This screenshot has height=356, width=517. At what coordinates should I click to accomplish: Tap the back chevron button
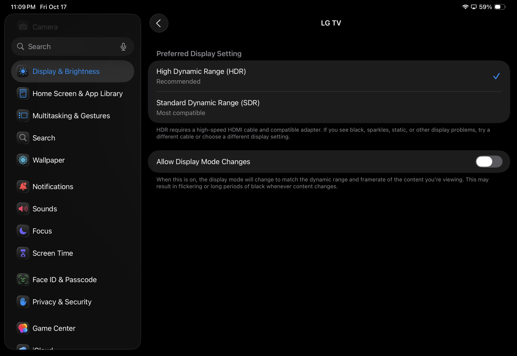click(x=159, y=23)
